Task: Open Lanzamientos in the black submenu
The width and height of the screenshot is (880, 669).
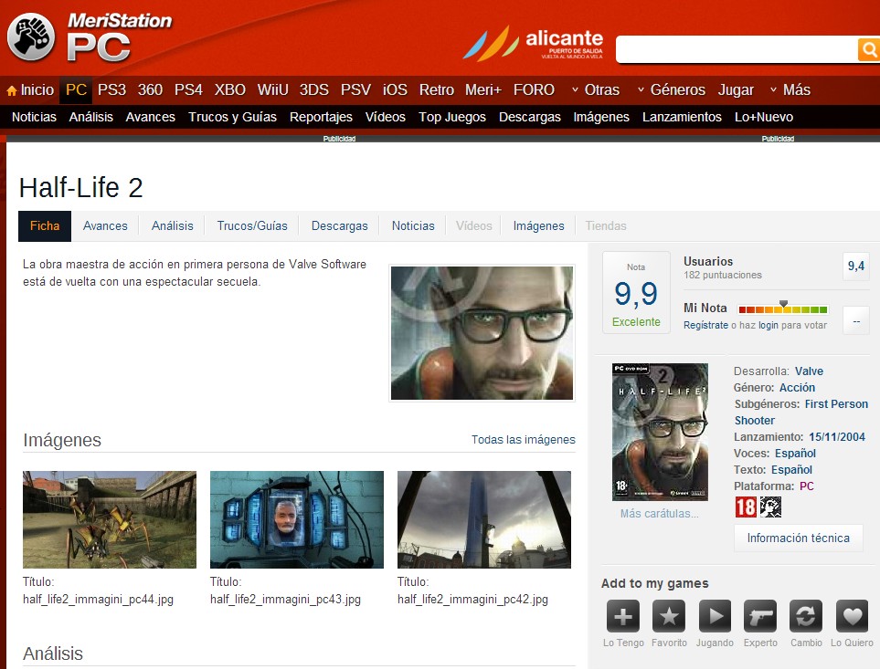Action: (x=682, y=117)
